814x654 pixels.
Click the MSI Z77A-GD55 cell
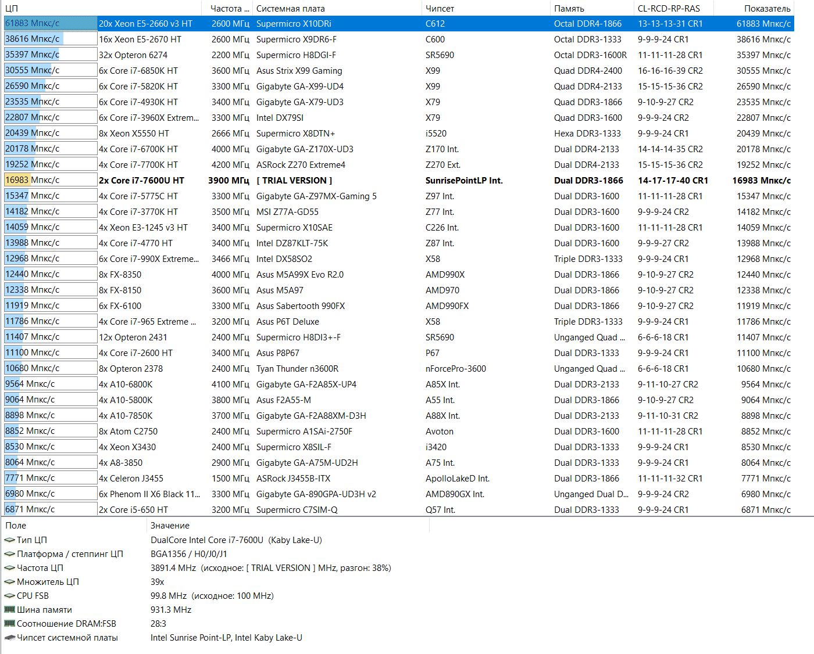tap(288, 212)
